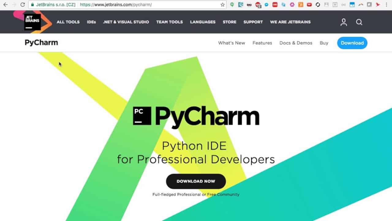Click the green lock site-info icon
This screenshot has height=221, width=392.
point(32,5)
